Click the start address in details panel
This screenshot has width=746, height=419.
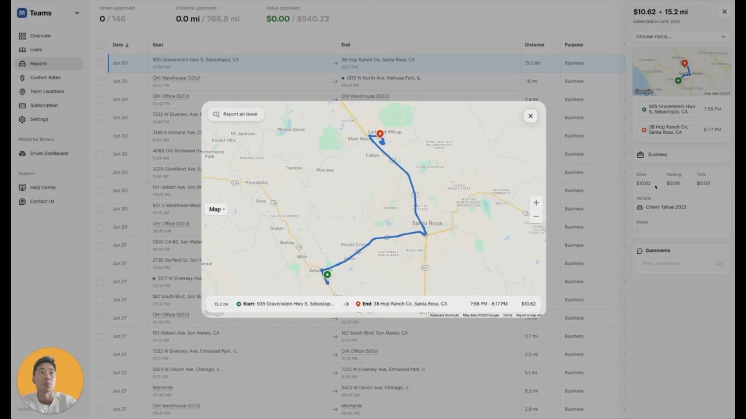click(x=672, y=109)
